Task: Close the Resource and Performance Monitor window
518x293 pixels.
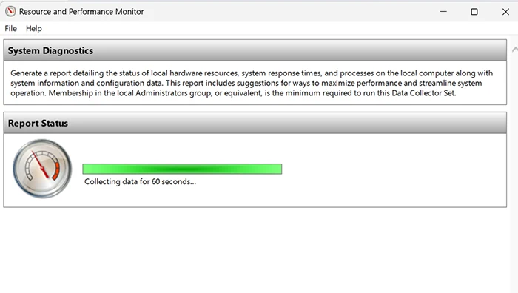Action: tap(505, 12)
